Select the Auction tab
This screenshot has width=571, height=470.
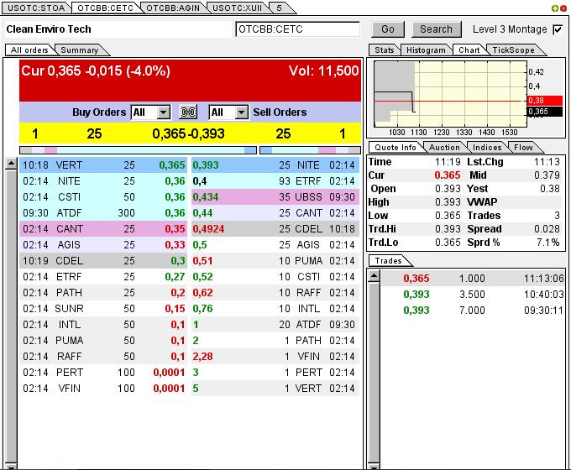(444, 147)
